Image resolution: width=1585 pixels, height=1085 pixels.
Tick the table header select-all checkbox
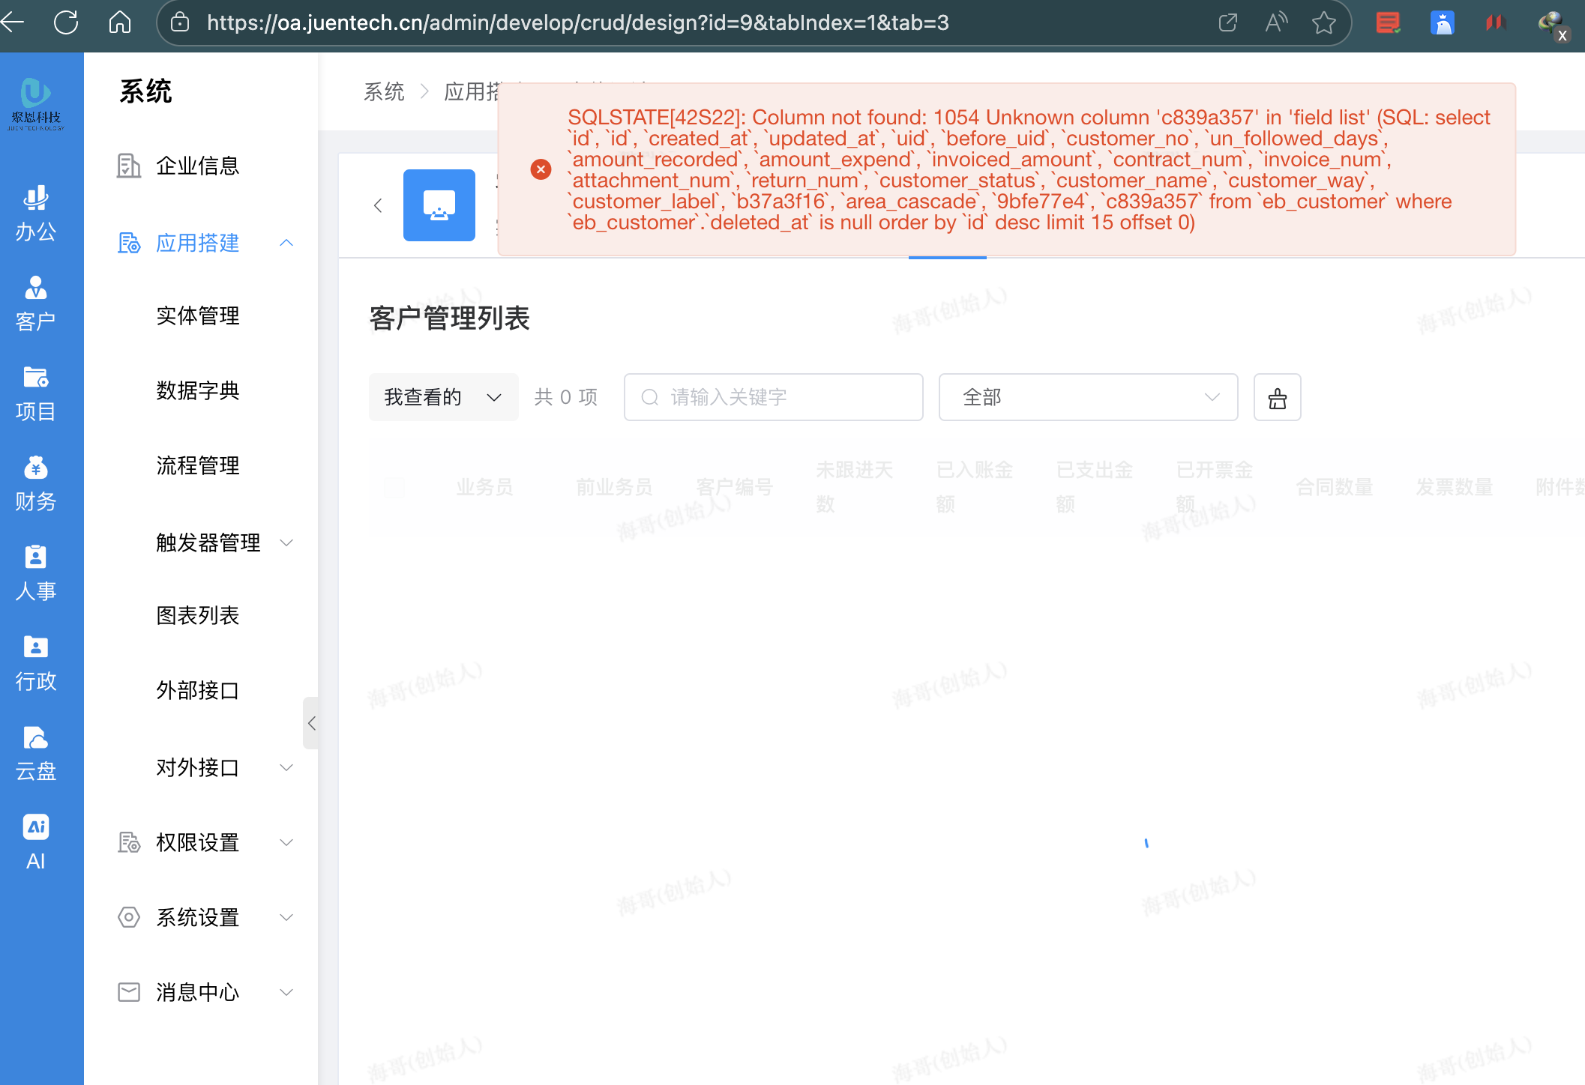pyautogui.click(x=395, y=487)
